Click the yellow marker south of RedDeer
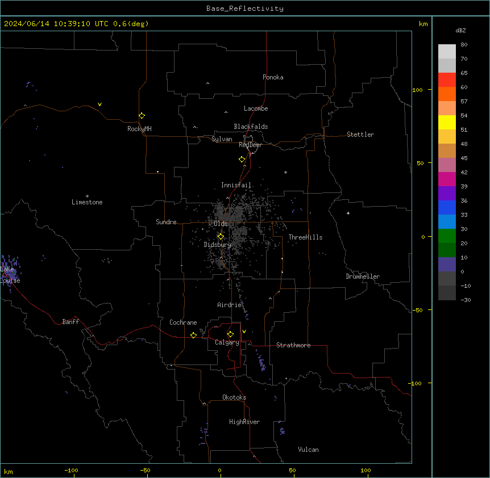490x478 pixels. point(242,160)
